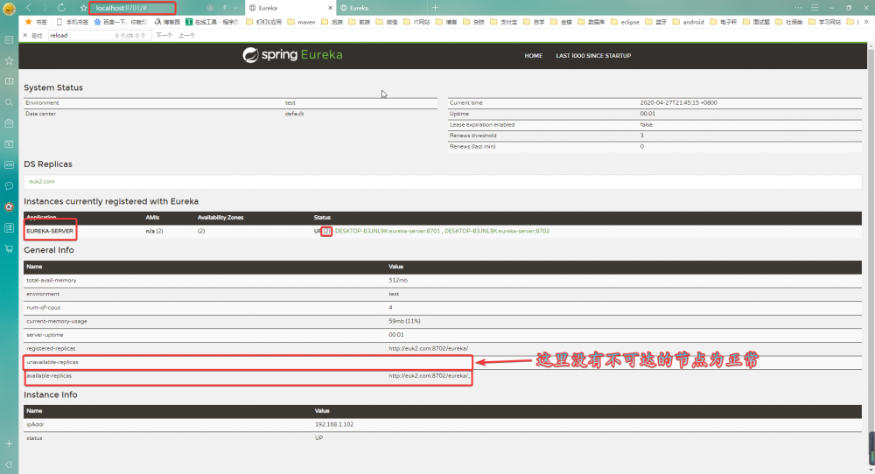Click the ipAddr value 192.168.1.102
875x474 pixels.
coord(333,424)
